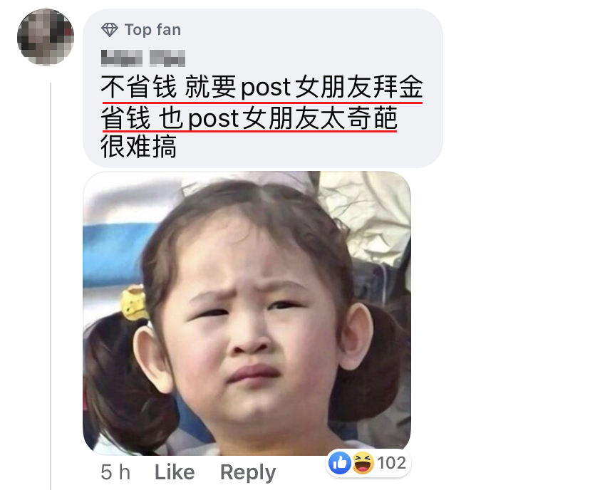Click the laughing Haha reaction emoji
The width and height of the screenshot is (590, 490).
click(363, 462)
